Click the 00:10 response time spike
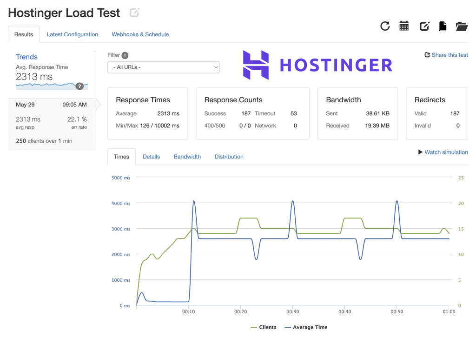 194,201
